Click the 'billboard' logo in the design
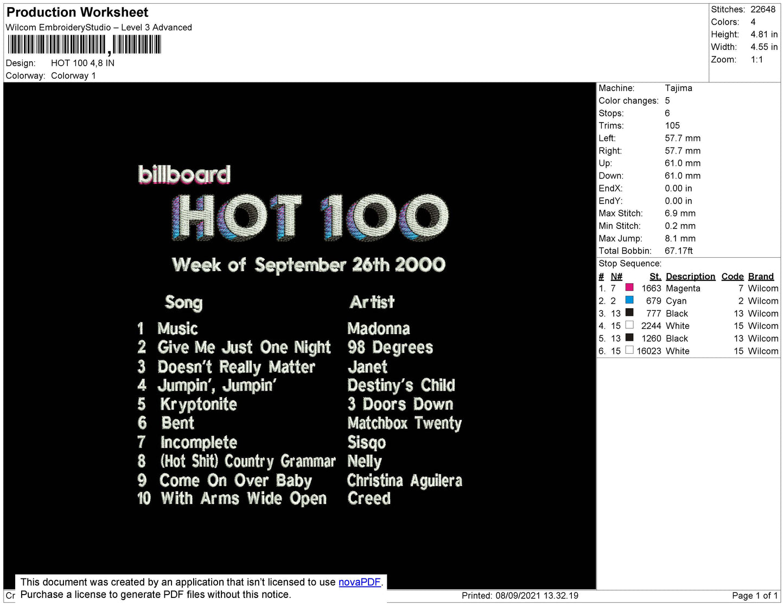Screen dimensions: 784x606 (x=184, y=175)
